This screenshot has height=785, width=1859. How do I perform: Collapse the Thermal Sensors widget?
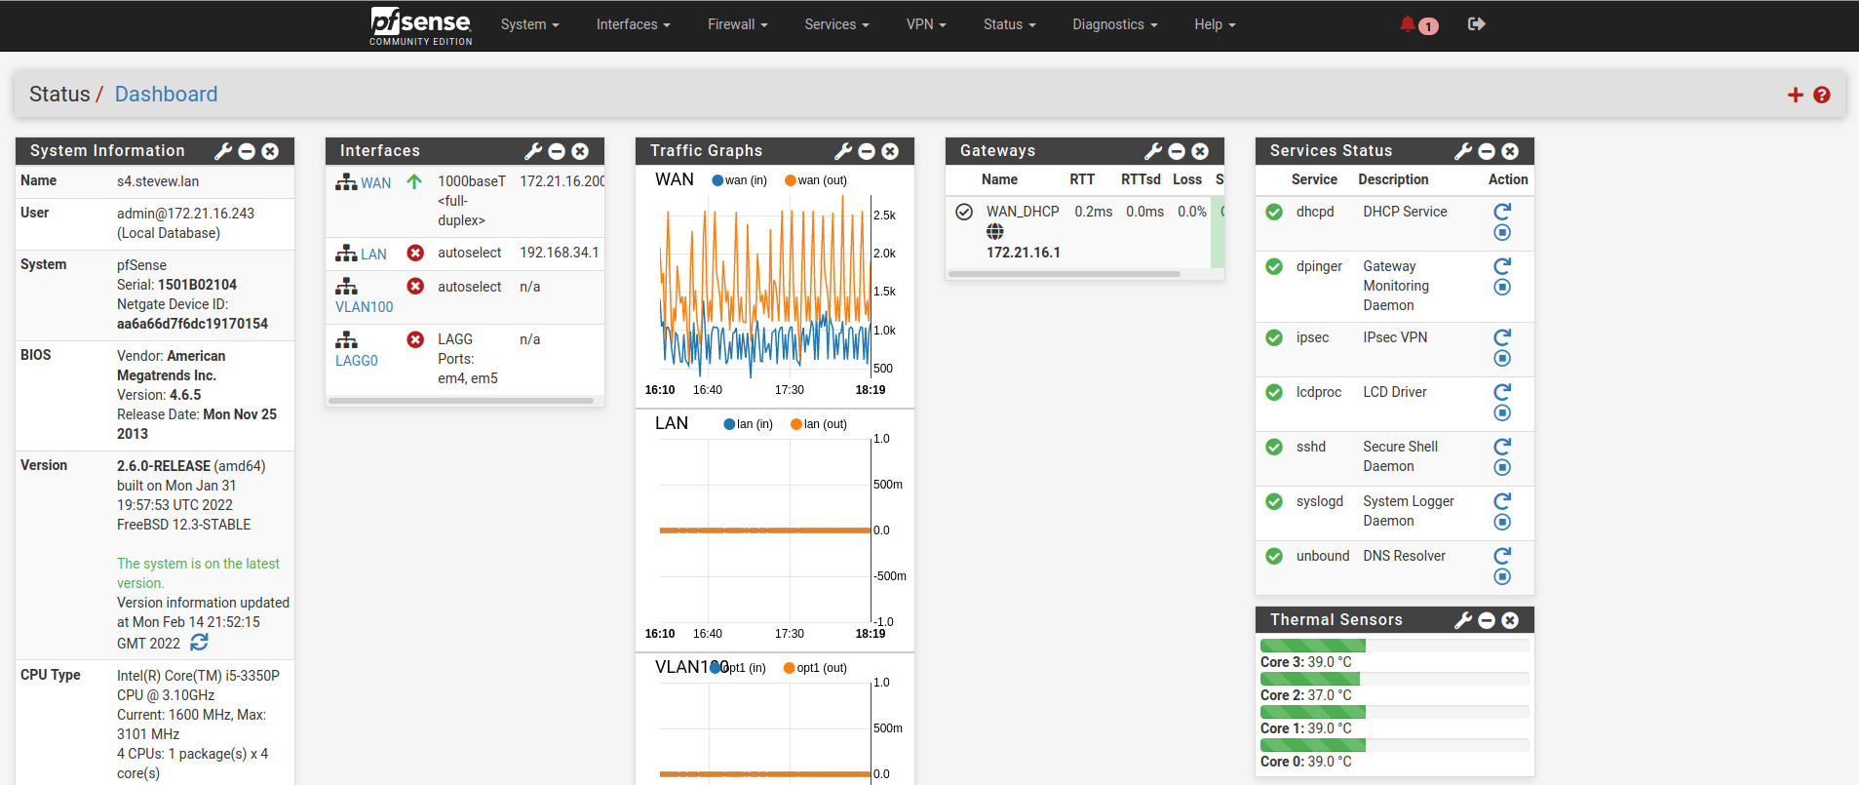pos(1487,620)
